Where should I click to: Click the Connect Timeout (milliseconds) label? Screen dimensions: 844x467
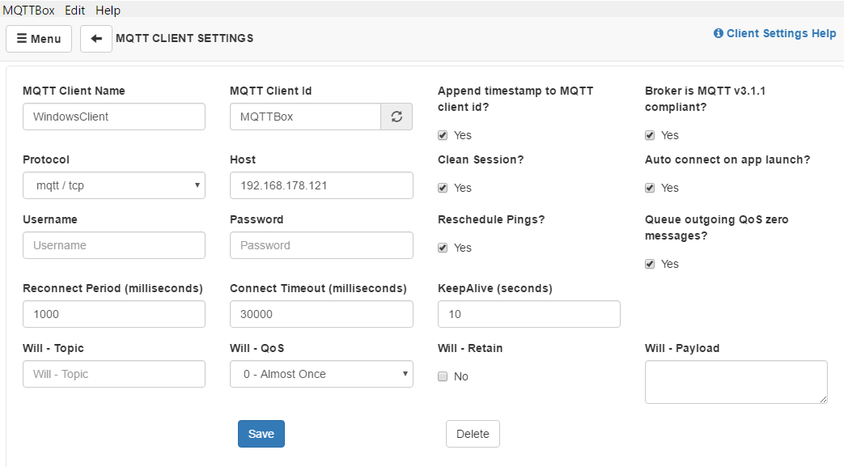318,288
